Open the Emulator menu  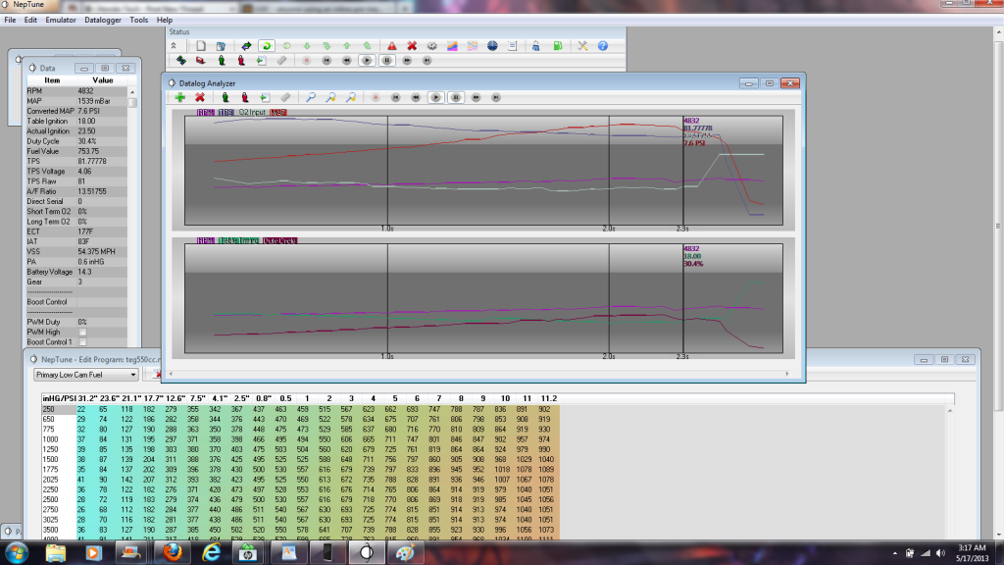[x=61, y=20]
